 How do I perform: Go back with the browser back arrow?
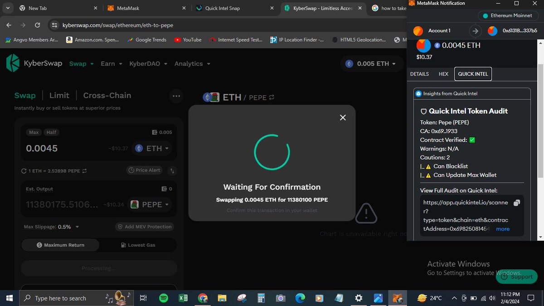click(x=10, y=25)
